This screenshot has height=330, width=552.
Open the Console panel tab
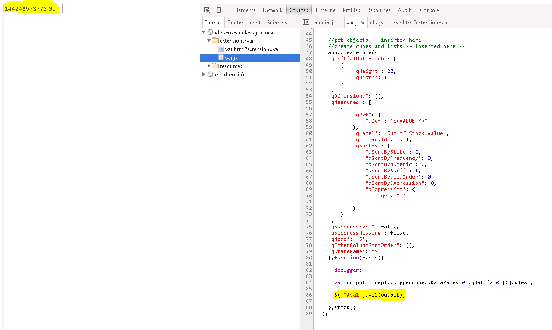(429, 10)
